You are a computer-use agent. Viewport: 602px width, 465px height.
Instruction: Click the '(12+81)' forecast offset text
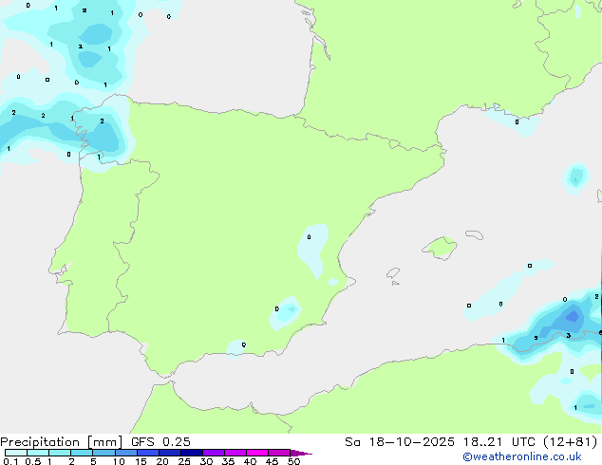point(571,442)
